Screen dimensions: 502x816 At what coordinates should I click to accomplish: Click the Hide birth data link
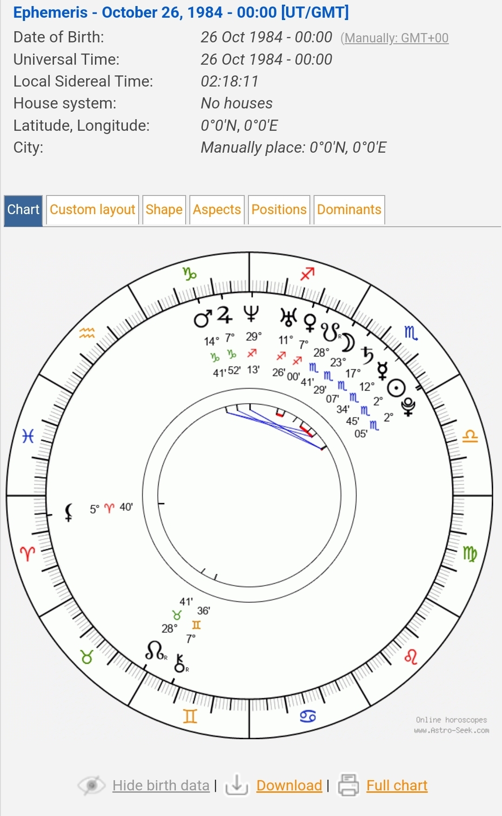tap(161, 786)
